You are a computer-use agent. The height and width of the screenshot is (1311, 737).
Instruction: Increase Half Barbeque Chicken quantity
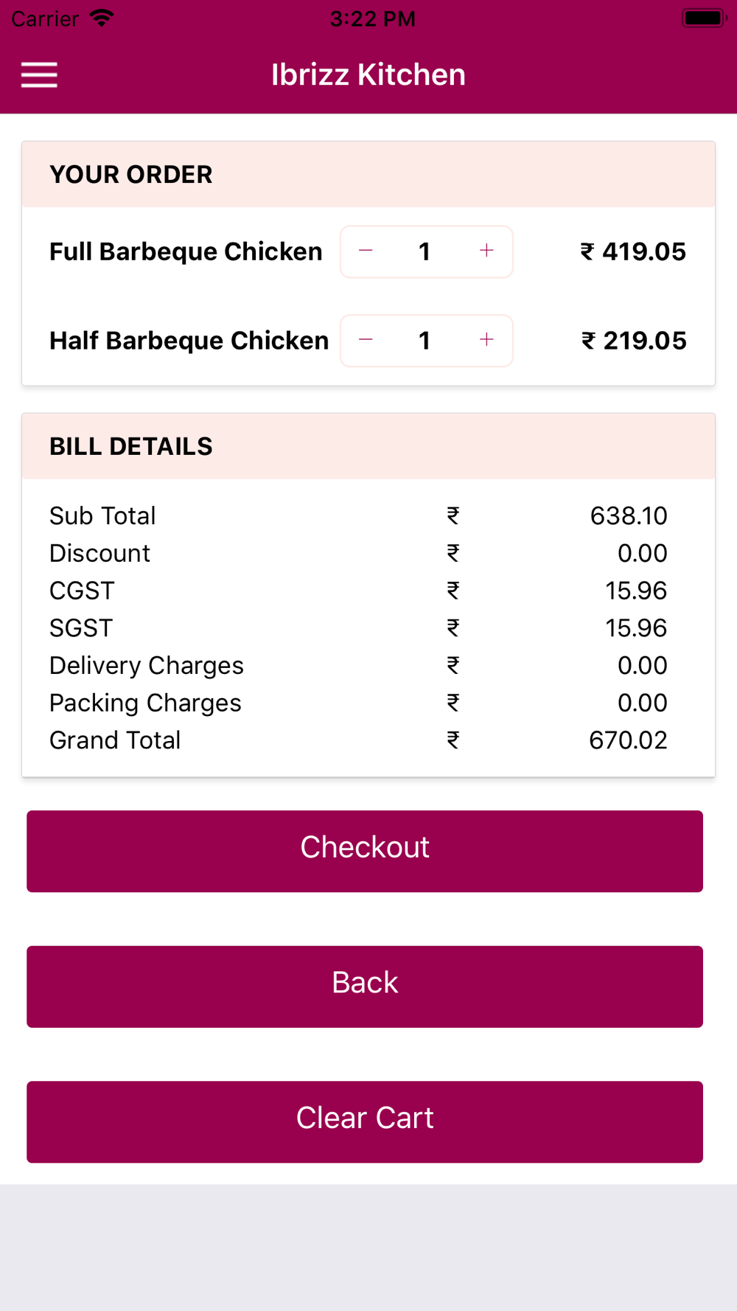click(486, 340)
